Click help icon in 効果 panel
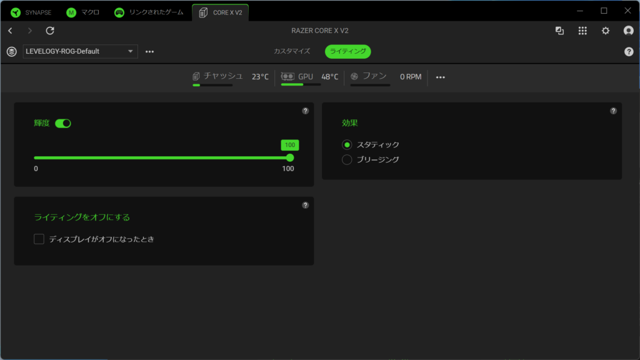The height and width of the screenshot is (360, 640). click(x=613, y=111)
